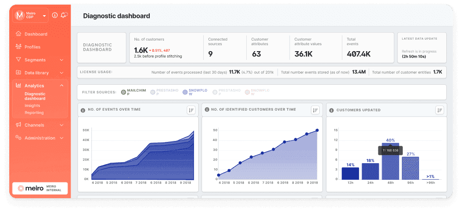462x212 pixels.
Task: Click the sort icon on Events Over Time
Action: pyautogui.click(x=191, y=110)
